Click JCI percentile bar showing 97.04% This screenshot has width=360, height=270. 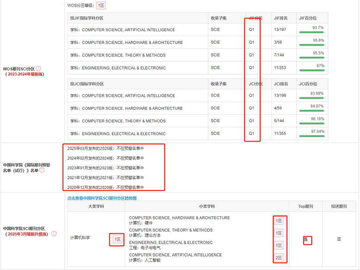312,136
